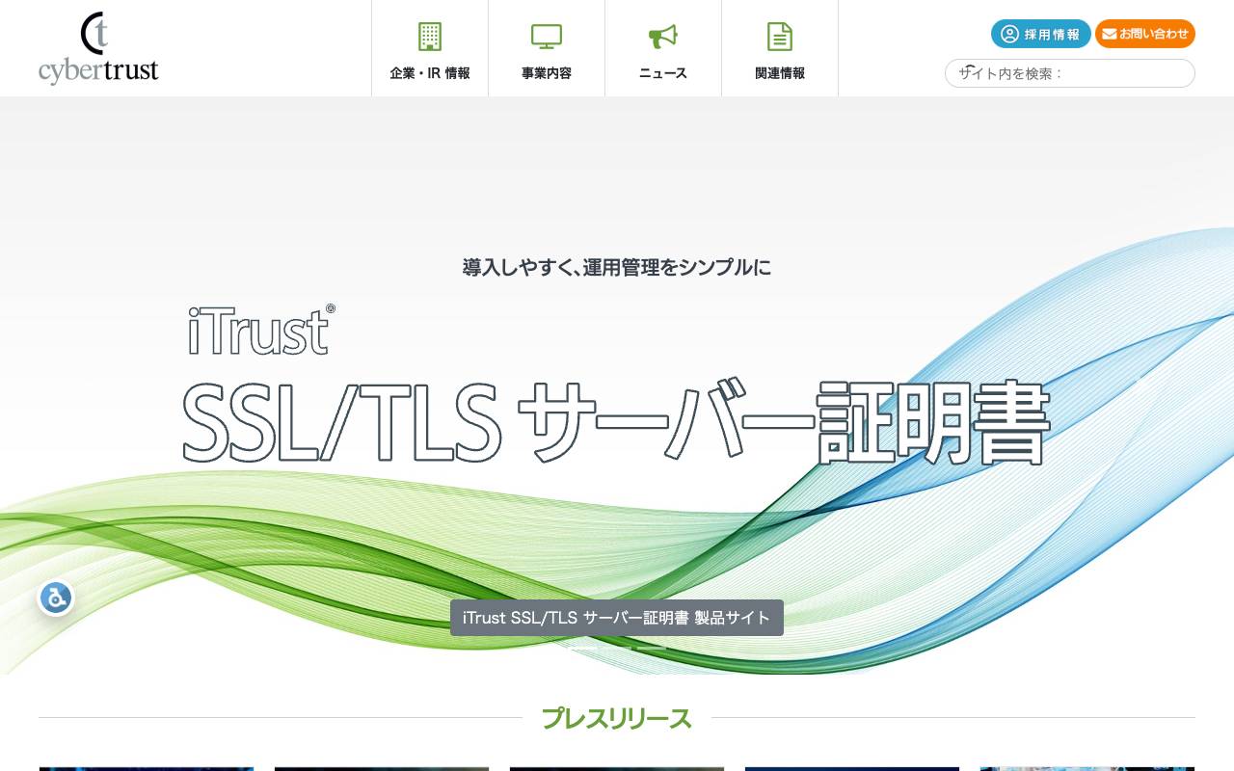Viewport: 1234px width, 771px height.
Task: Click inside the サイト内を検索 search field
Action: pos(1070,73)
